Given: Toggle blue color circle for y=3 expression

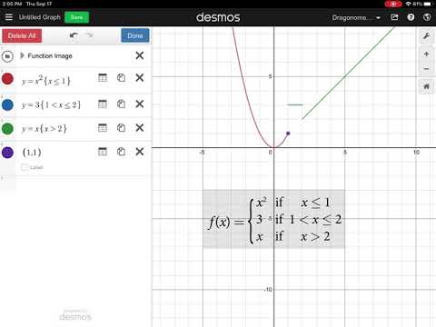Looking at the screenshot, I should click(7, 104).
